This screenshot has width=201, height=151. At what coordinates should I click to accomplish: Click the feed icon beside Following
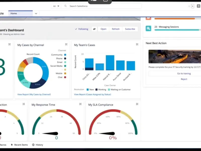pos(94,29)
